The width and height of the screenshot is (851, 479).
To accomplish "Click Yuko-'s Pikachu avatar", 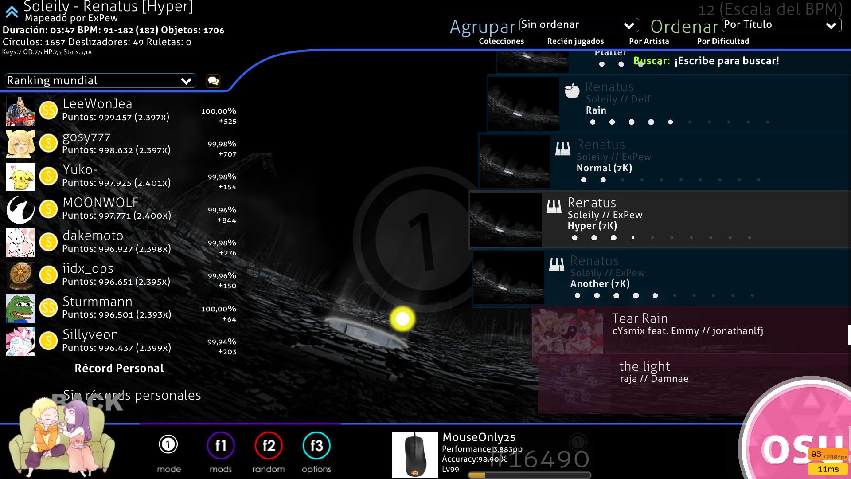I will pos(20,177).
